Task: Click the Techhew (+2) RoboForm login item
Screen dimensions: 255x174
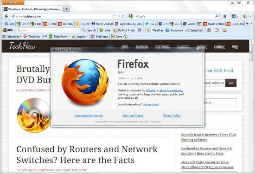Action: tap(35, 37)
